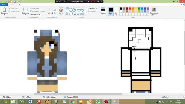Click the Copy (Копировать) button
This screenshot has width=185, height=104.
14,12
